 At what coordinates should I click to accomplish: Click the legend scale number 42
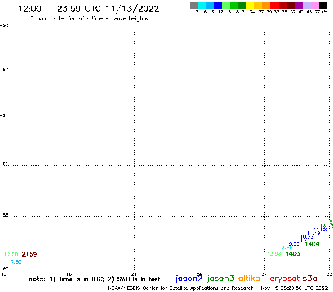tap(301, 12)
